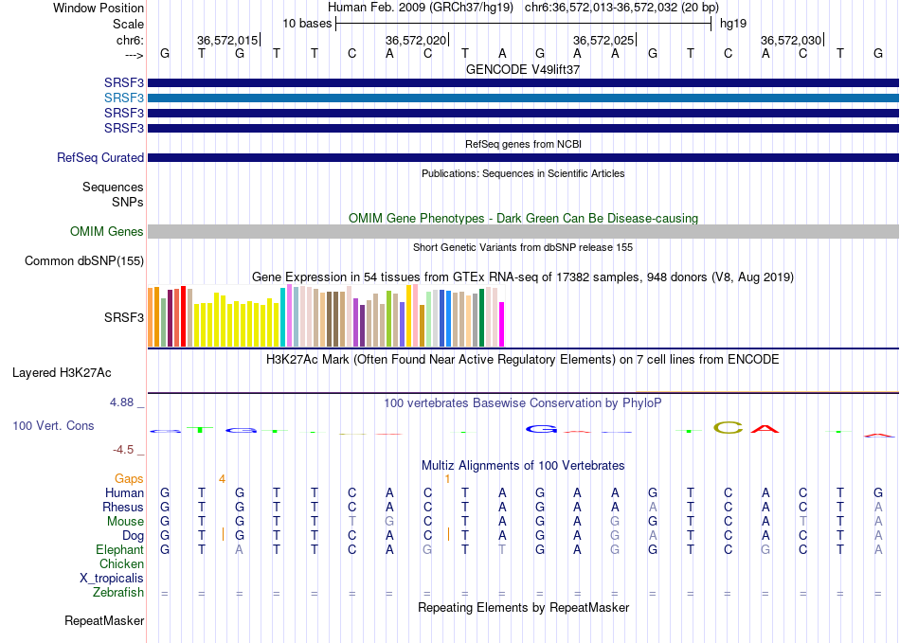Click the 10 bases scale bar
Viewport: 900px width, 643px height.
(x=524, y=24)
